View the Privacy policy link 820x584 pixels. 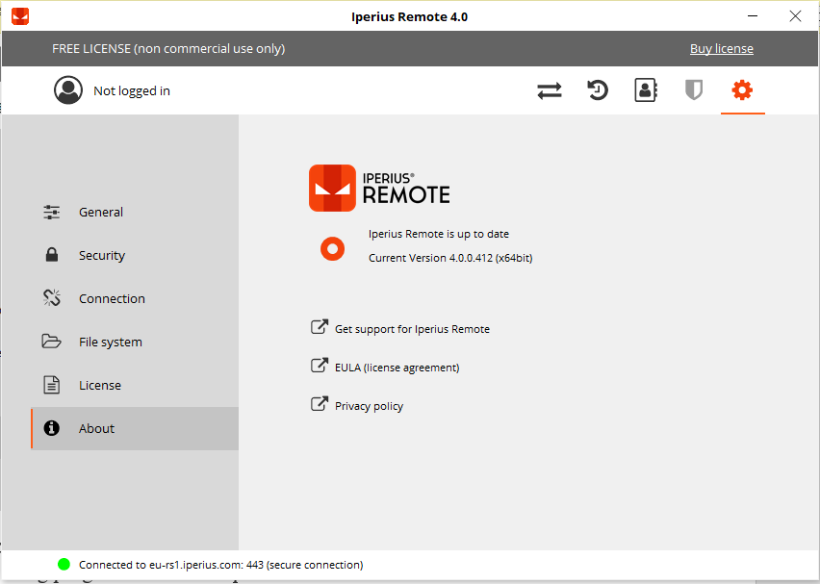pyautogui.click(x=369, y=406)
